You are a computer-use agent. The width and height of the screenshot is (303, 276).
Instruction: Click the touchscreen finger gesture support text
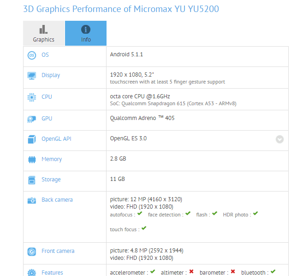[x=167, y=82]
